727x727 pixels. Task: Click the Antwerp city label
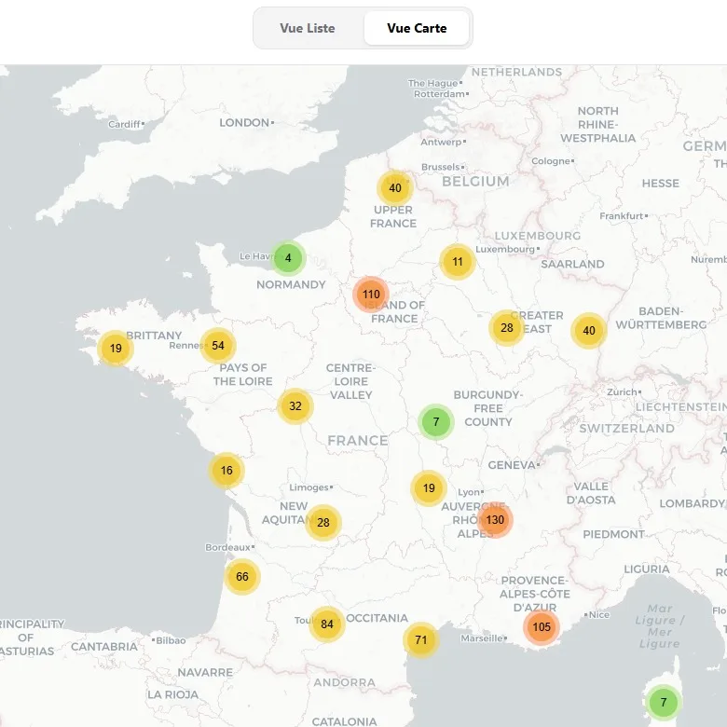[x=441, y=143]
